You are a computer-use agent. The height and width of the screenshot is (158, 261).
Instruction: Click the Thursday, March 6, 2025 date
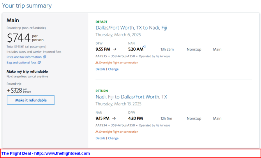tap(118, 35)
